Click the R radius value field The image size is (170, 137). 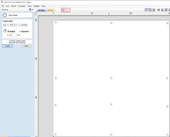[13, 35]
